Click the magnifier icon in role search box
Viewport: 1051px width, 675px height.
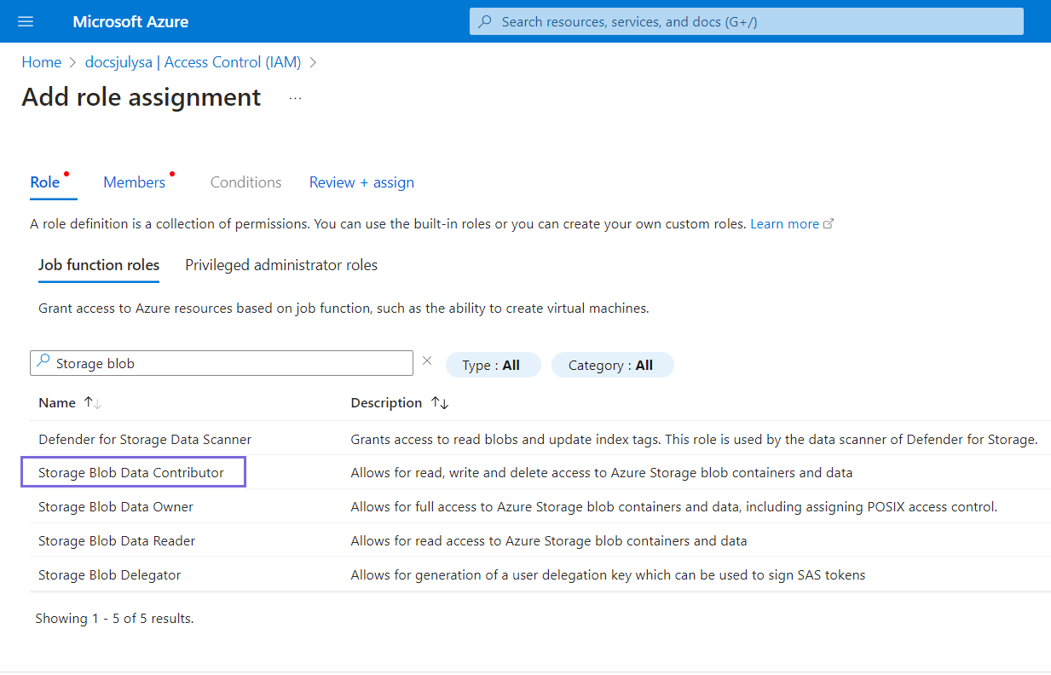pos(43,361)
